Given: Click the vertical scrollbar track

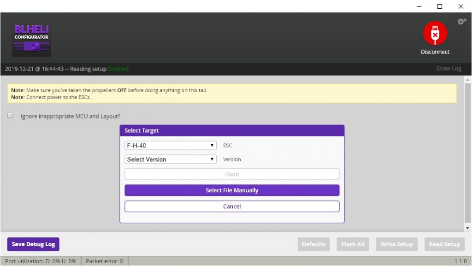Looking at the screenshot, I should [x=467, y=154].
